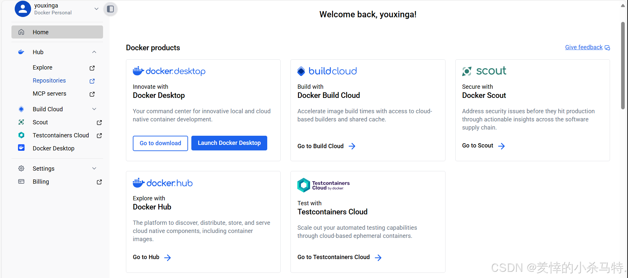Collapse the Hub section chevron
Screen dimensions: 628x278
[94, 52]
